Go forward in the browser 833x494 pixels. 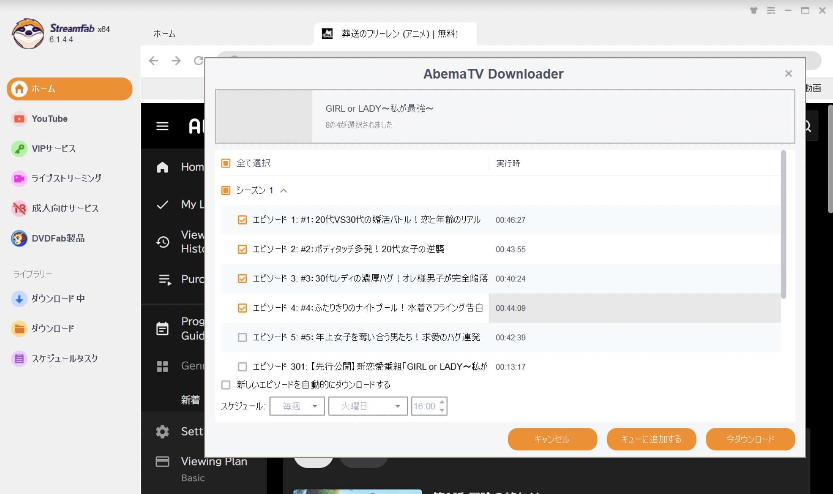coord(176,60)
